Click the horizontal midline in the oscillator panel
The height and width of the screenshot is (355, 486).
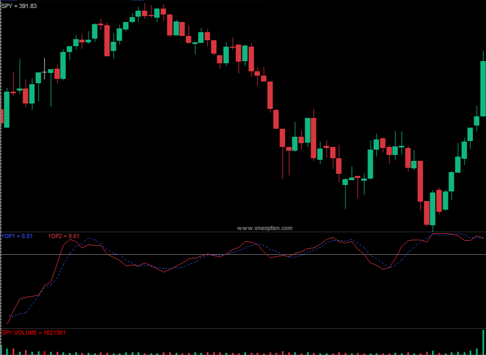pos(241,254)
